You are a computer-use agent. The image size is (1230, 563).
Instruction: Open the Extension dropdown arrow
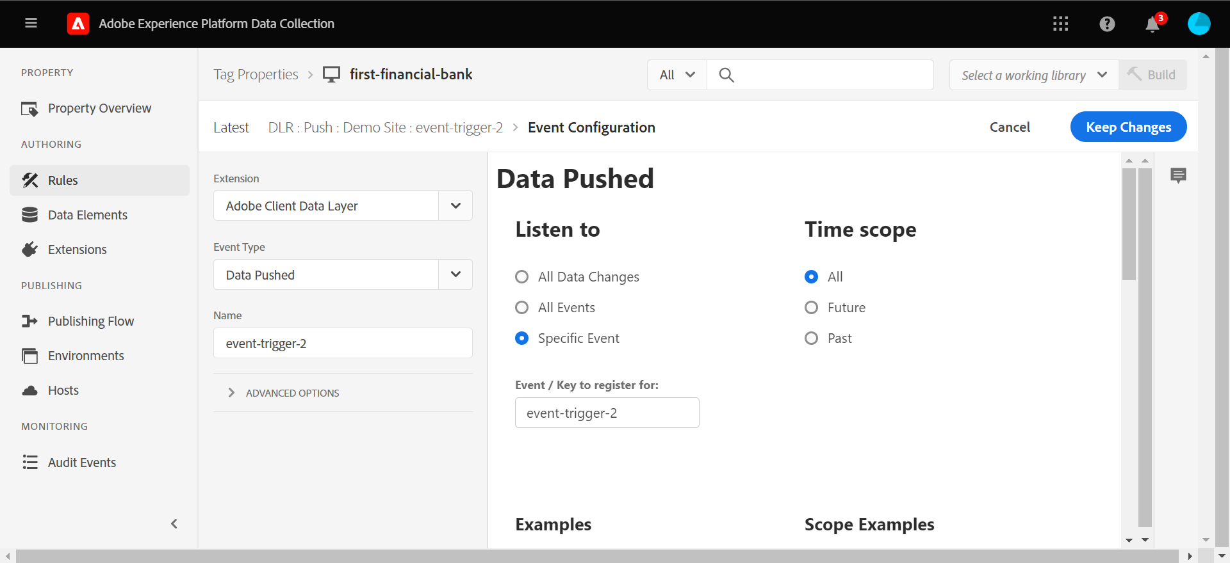click(x=455, y=205)
